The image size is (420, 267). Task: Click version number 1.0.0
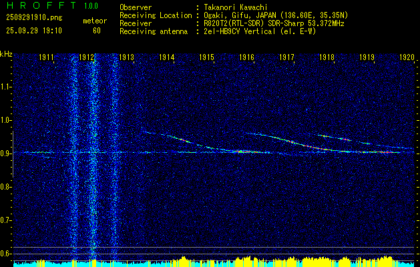pos(91,5)
